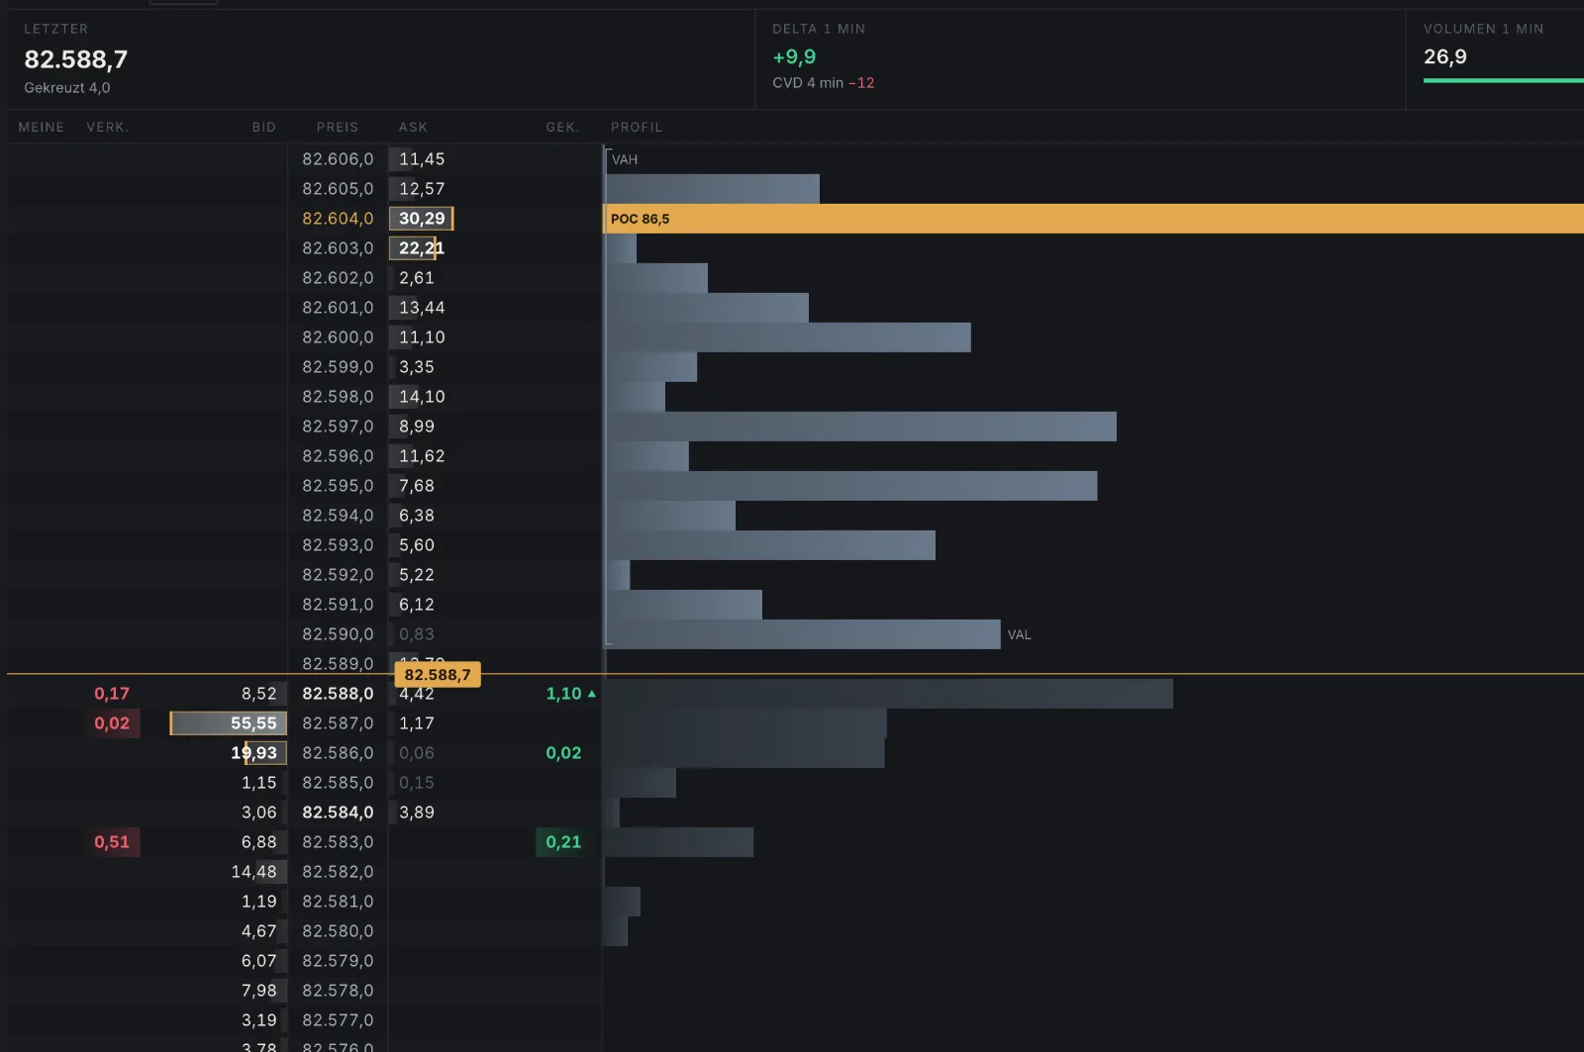Click the red 0,02 sold cell

pos(112,723)
